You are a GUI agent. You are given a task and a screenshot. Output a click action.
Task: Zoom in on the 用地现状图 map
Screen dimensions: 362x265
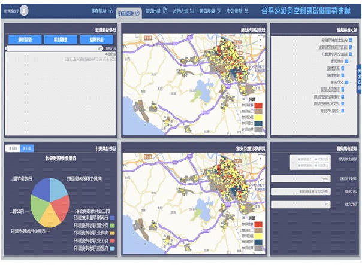coord(261,159)
